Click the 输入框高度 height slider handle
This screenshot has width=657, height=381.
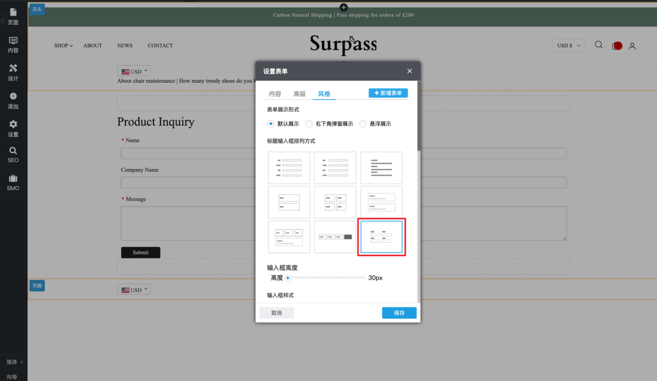click(x=288, y=278)
